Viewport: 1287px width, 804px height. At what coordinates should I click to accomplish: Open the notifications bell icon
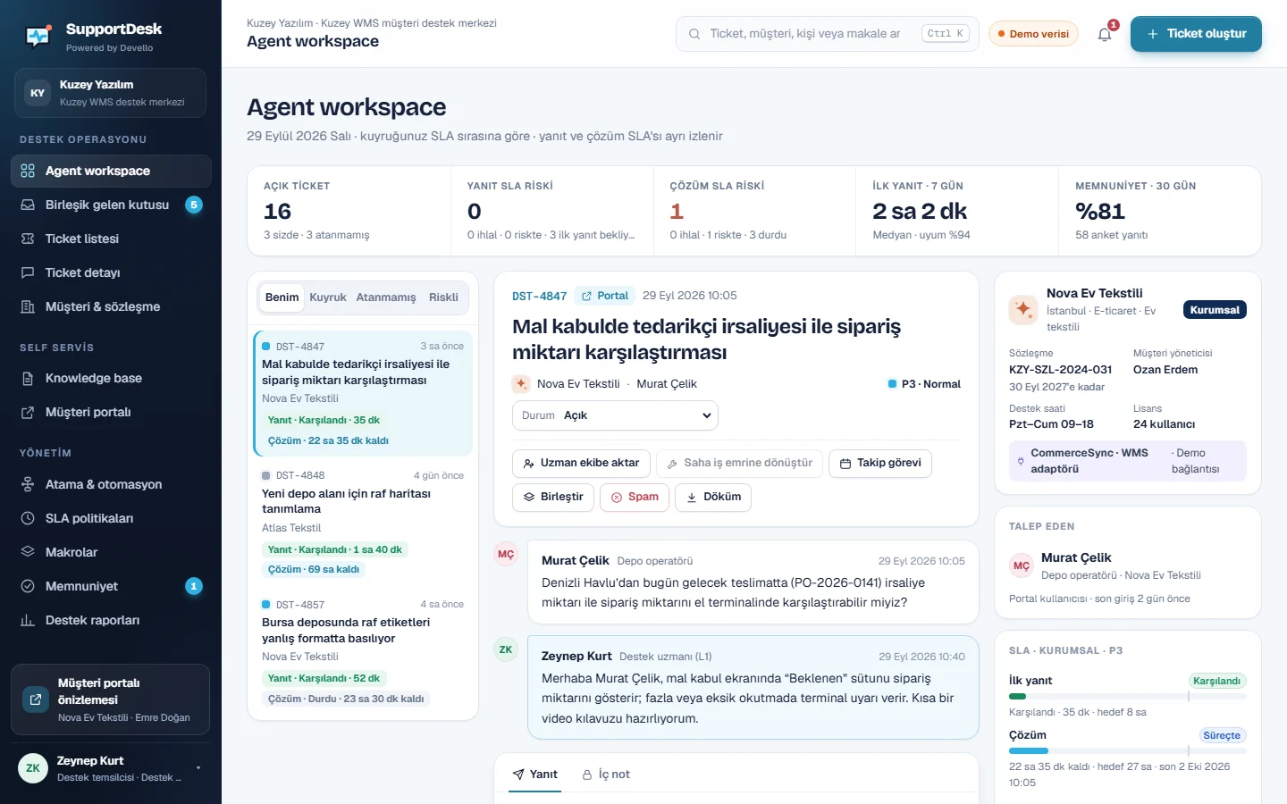[x=1105, y=34]
